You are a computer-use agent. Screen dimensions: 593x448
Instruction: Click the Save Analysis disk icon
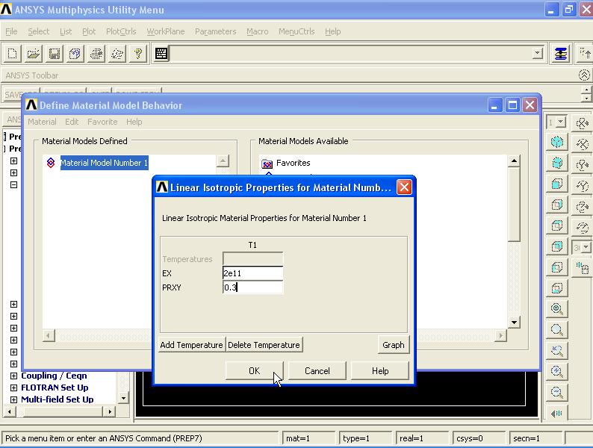[55, 54]
